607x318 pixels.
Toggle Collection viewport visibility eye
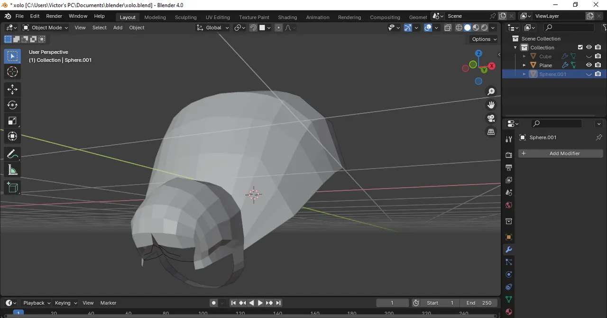pos(589,47)
